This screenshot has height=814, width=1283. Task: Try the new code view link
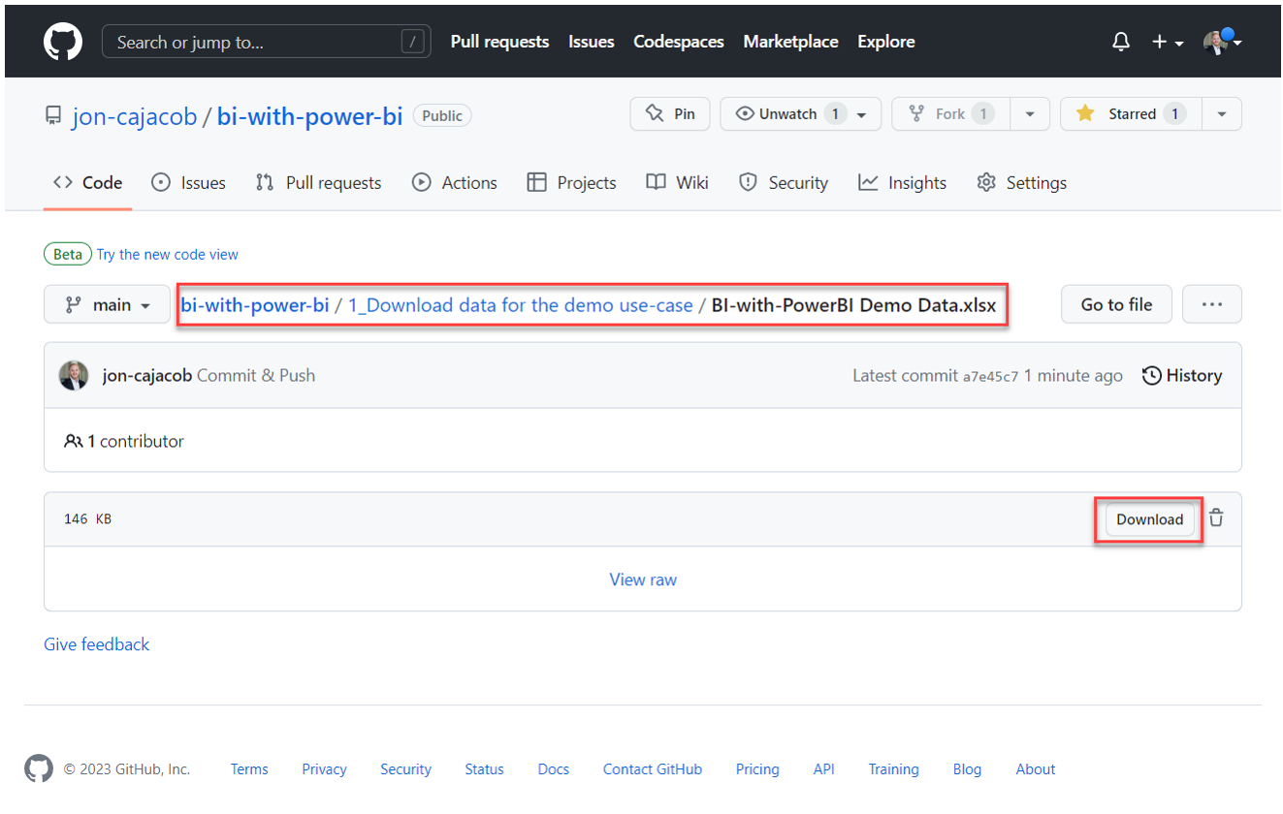pos(168,254)
